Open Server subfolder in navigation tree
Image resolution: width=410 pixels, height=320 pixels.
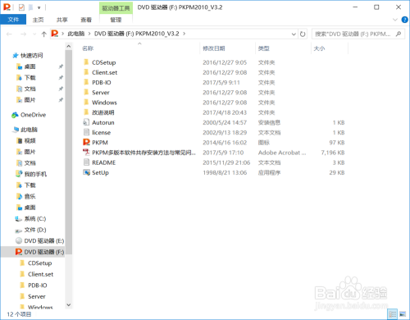pos(37,296)
